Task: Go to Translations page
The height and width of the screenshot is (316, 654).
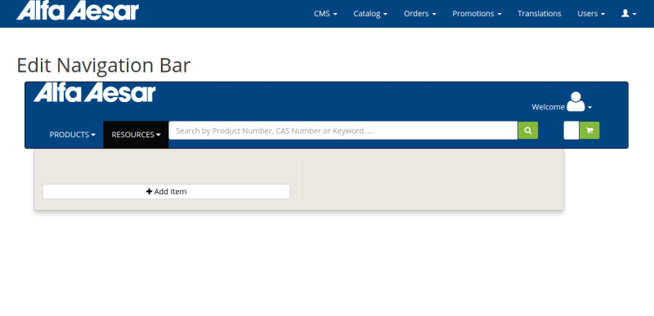Action: [540, 14]
